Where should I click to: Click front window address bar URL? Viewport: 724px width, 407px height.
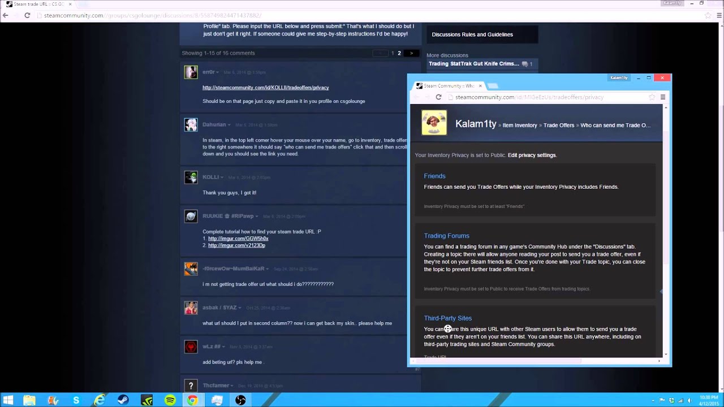pos(529,97)
